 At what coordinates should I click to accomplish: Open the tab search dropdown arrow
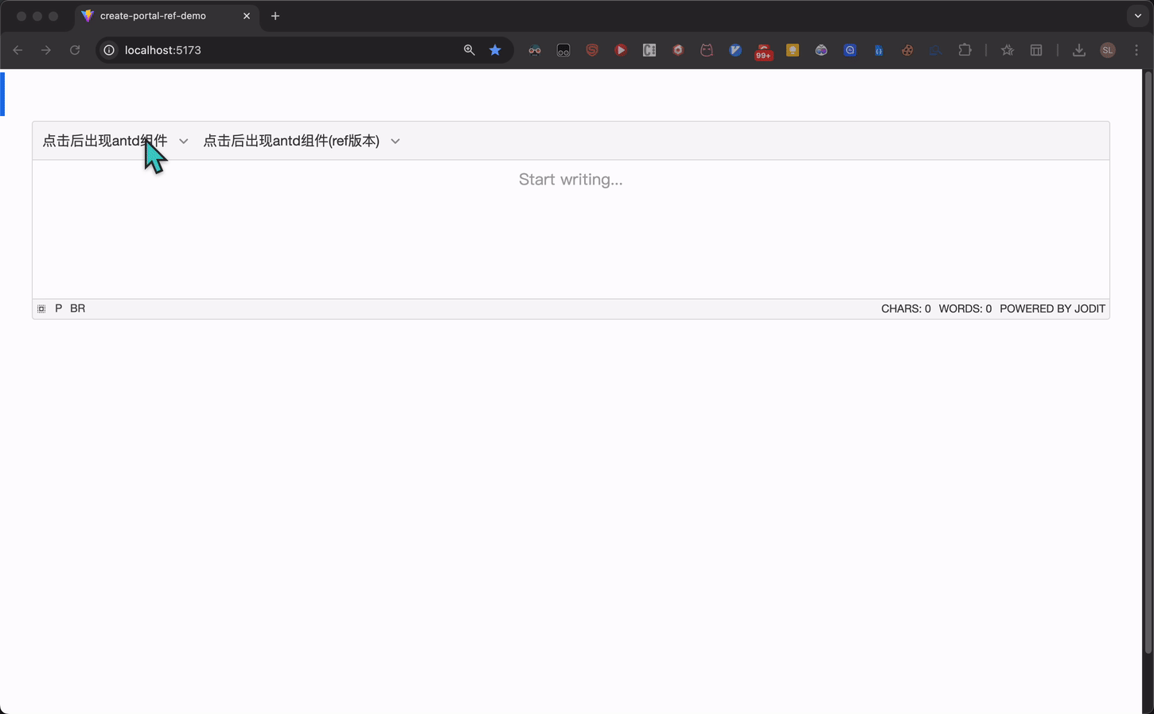(1138, 16)
